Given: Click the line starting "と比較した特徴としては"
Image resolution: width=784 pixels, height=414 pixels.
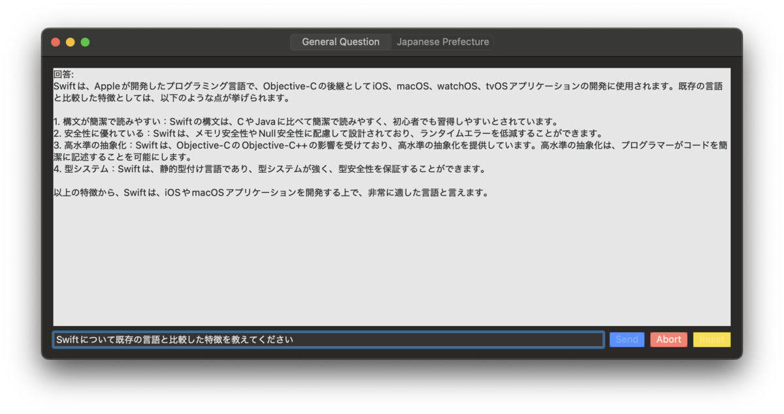Looking at the screenshot, I should [x=172, y=98].
